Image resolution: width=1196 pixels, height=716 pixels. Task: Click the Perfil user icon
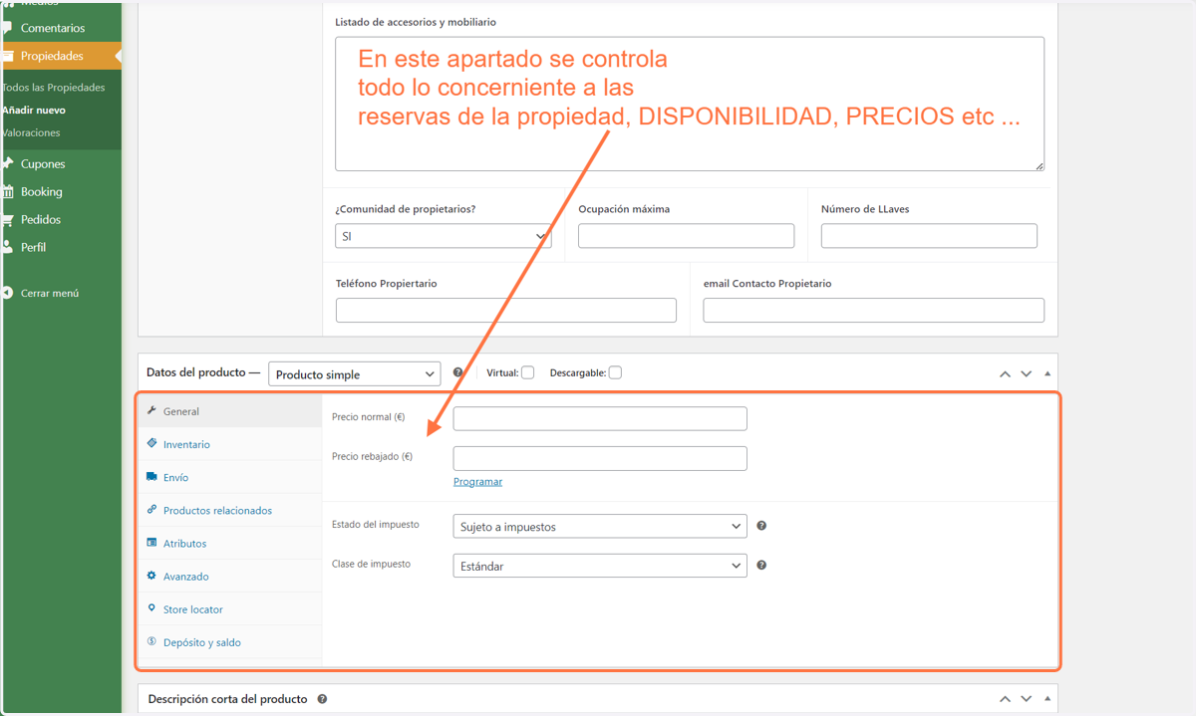click(7, 247)
